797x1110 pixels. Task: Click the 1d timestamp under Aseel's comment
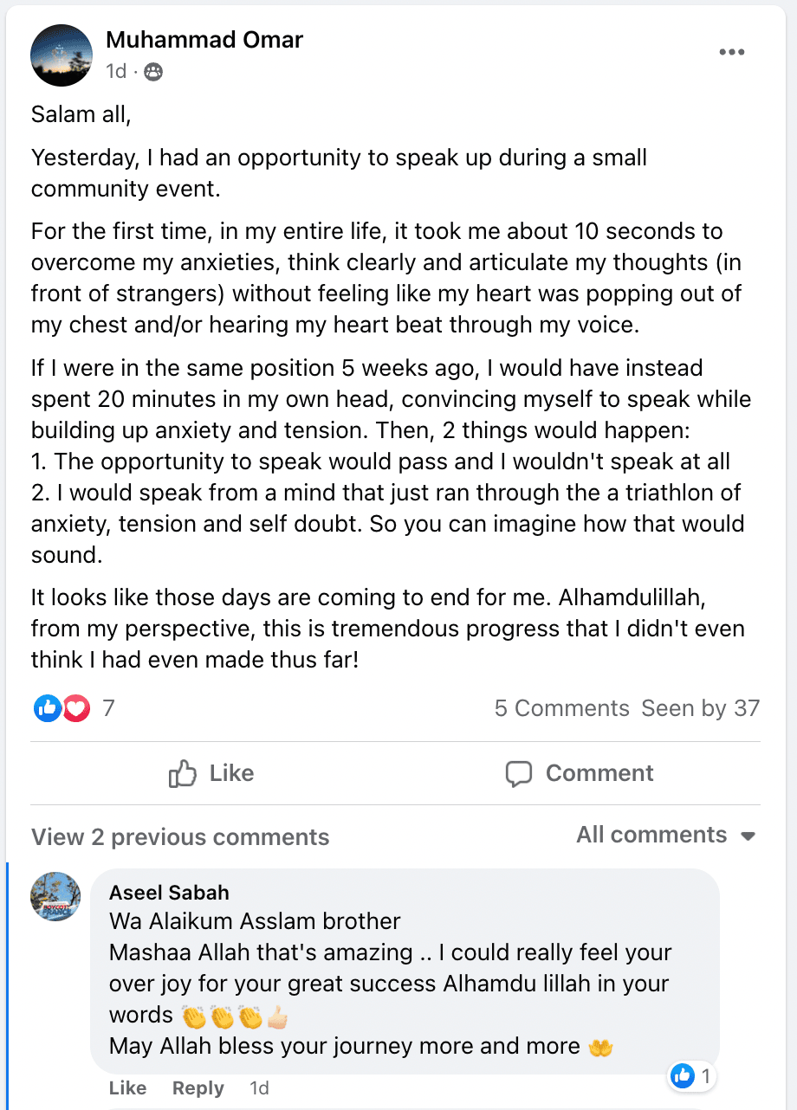coord(259,1088)
